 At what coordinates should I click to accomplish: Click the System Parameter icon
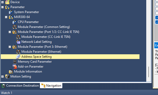click(x=11, y=12)
